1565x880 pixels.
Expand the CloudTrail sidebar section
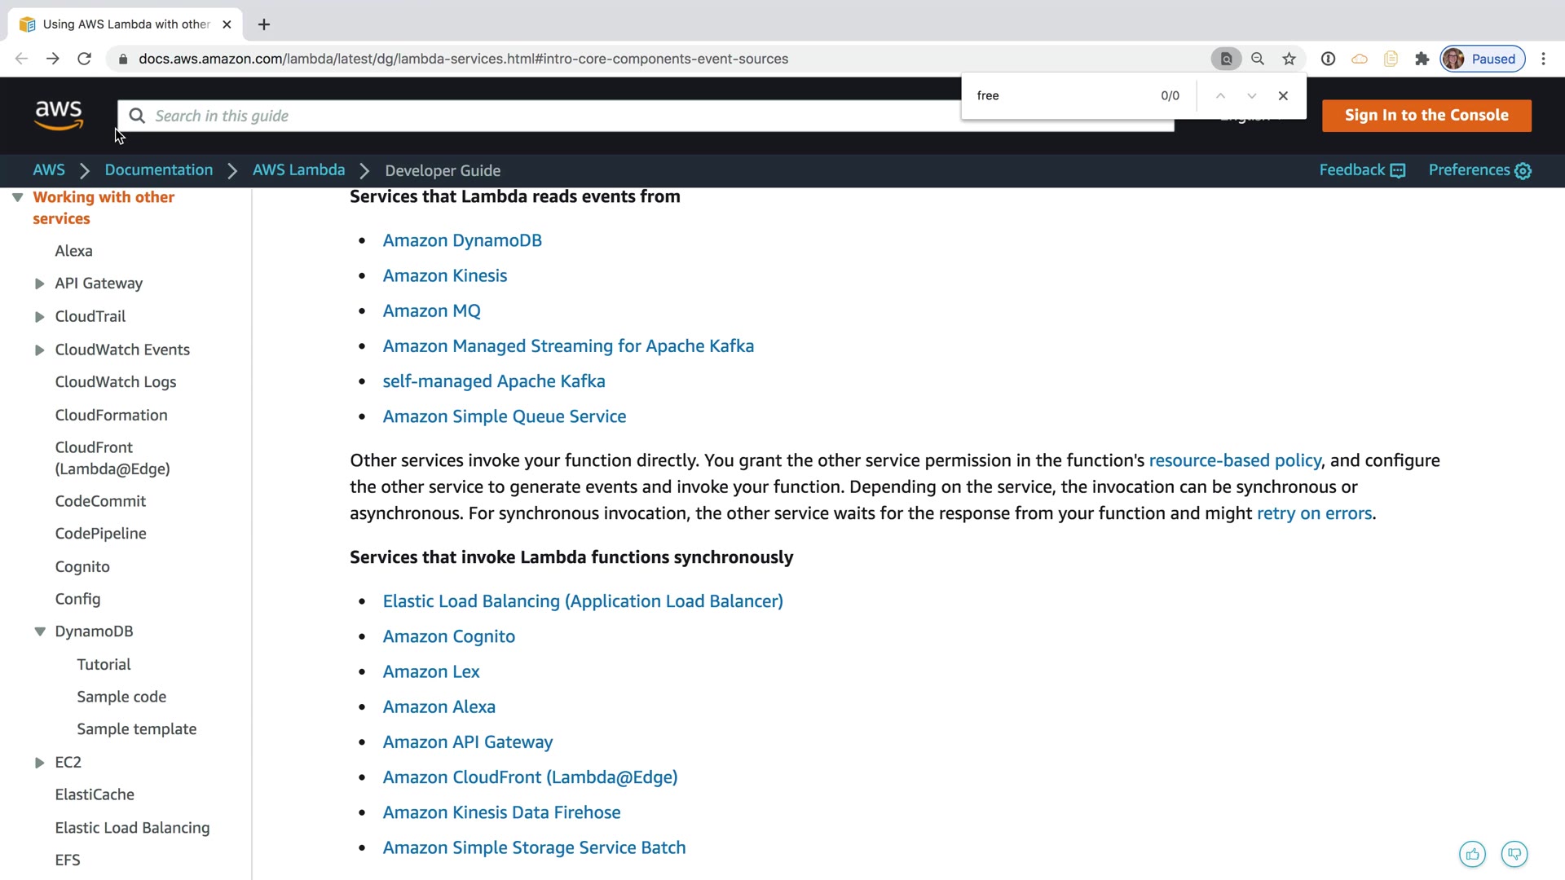tap(39, 317)
